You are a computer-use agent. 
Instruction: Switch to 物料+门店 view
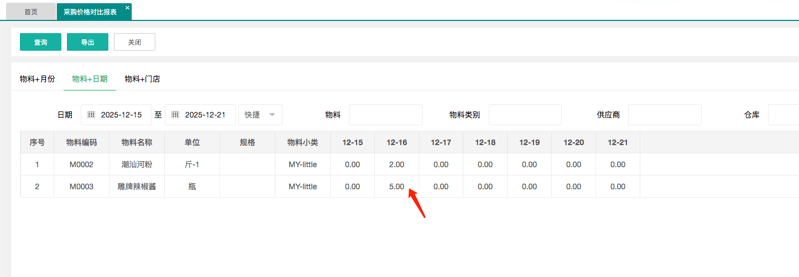(x=142, y=79)
